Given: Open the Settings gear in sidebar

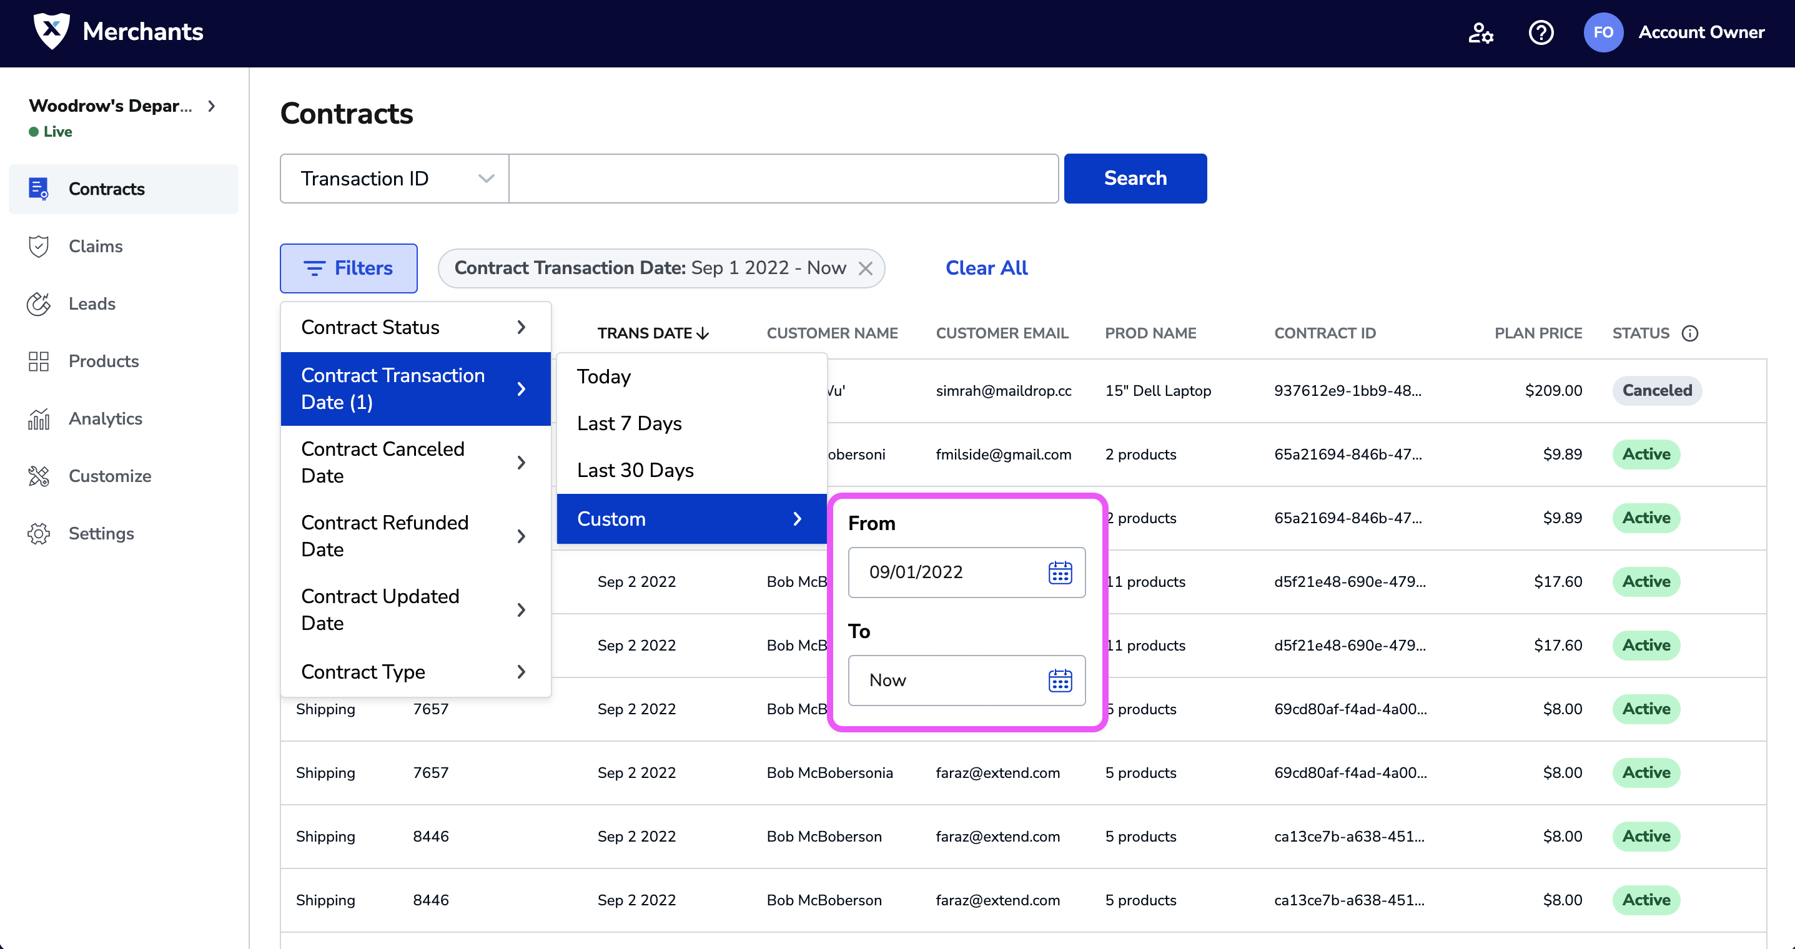Looking at the screenshot, I should [x=38, y=534].
